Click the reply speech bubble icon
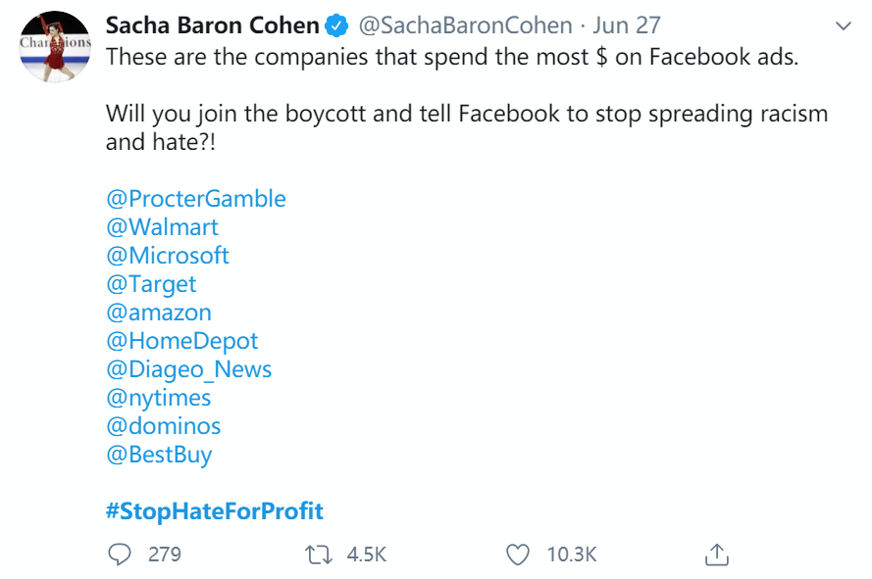The width and height of the screenshot is (872, 579). click(x=120, y=555)
